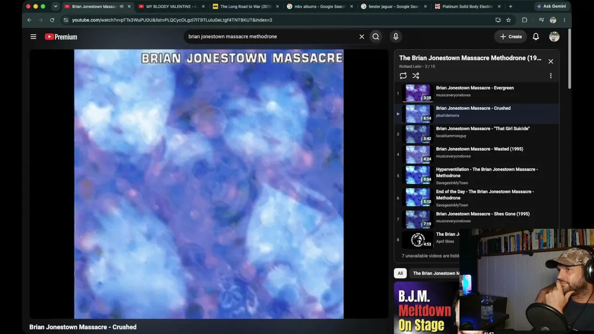This screenshot has width=594, height=334.
Task: Open media controls in Chrome toolbar
Action: coord(542,20)
